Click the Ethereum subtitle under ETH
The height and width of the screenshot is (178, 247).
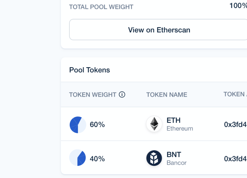tap(180, 128)
